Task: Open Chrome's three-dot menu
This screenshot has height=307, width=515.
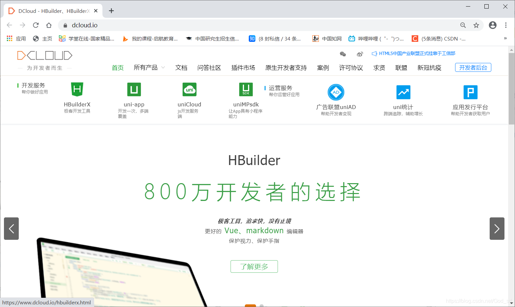Action: point(506,25)
